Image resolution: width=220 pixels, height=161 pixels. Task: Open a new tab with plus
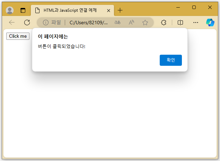pyautogui.click(x=120, y=10)
